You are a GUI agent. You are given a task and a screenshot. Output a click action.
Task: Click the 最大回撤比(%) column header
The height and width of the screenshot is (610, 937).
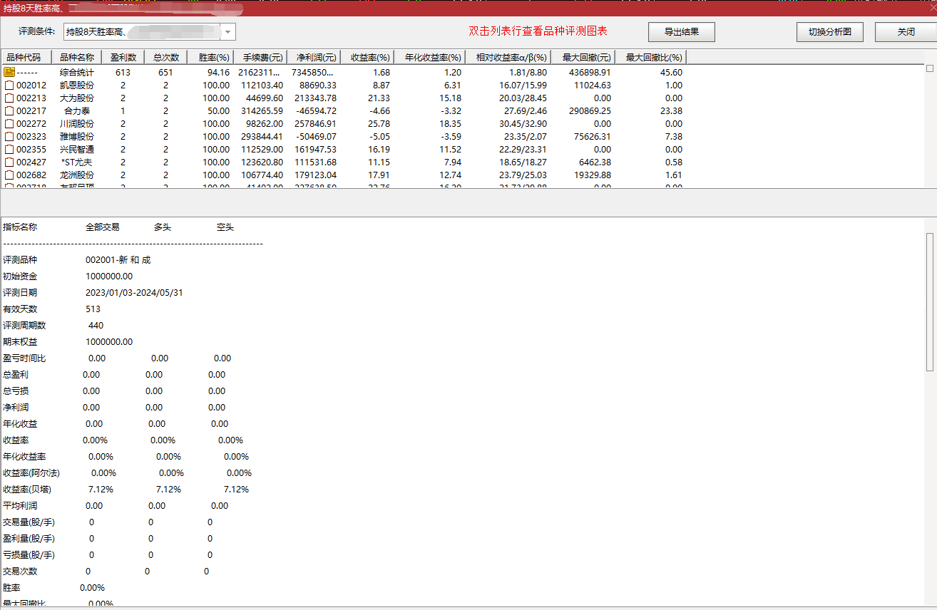653,57
